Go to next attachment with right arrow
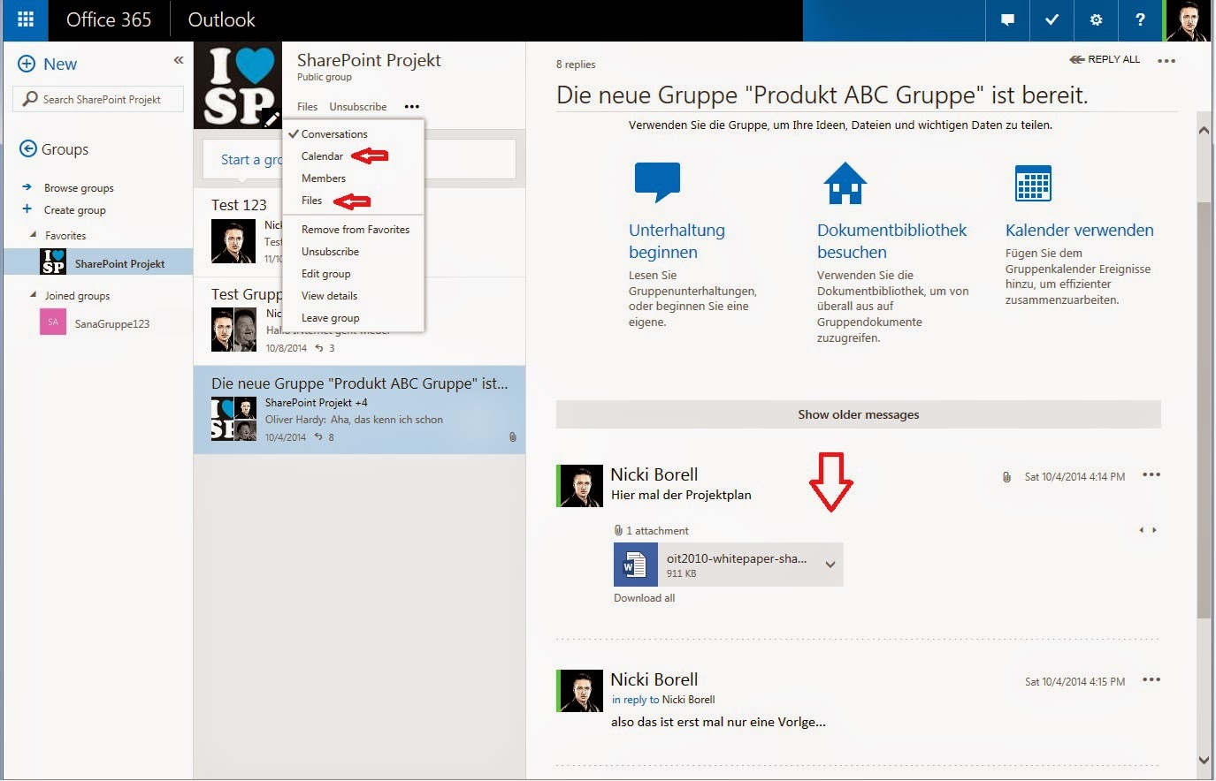 click(x=1154, y=530)
